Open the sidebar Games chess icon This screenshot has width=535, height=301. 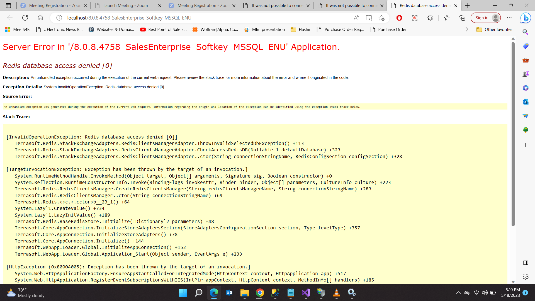(x=526, y=74)
